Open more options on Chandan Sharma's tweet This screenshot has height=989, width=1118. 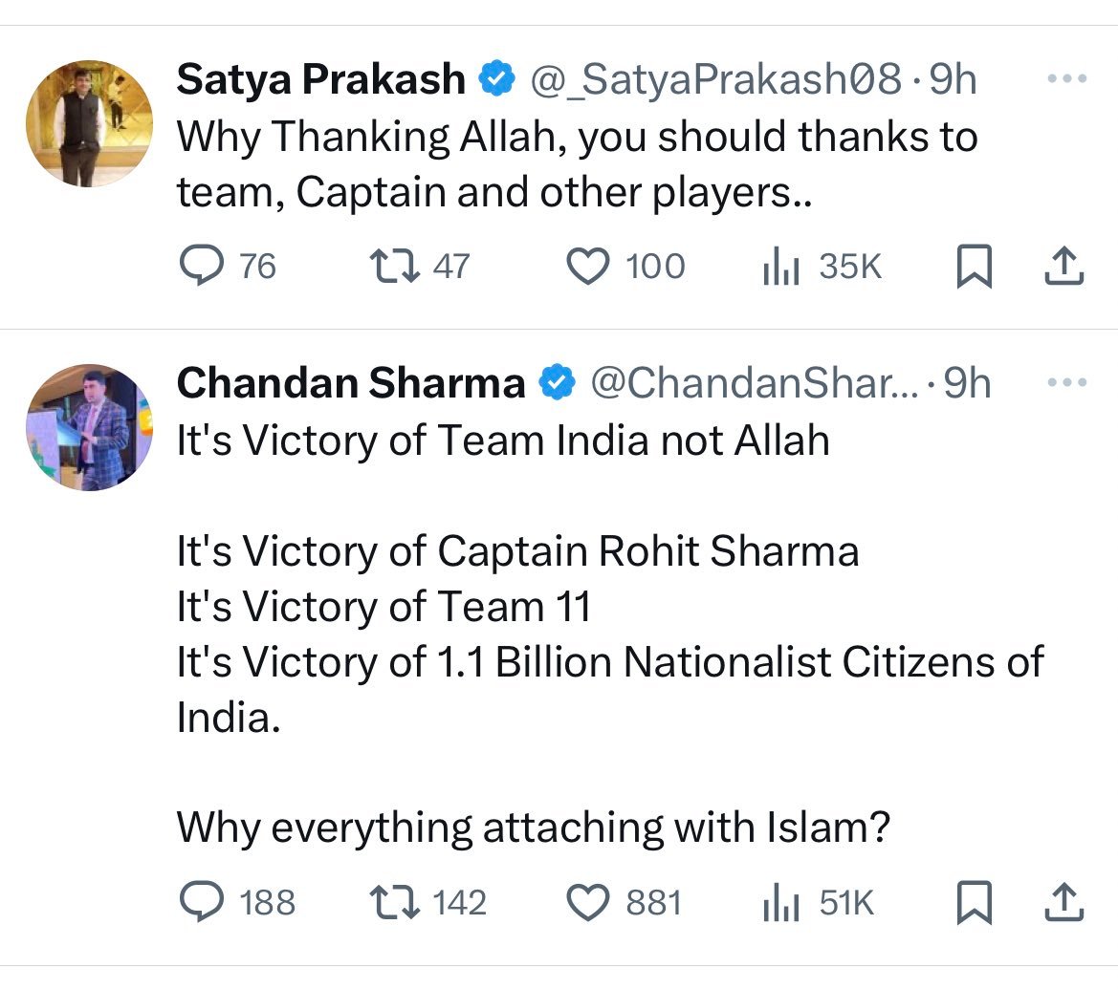[1066, 383]
